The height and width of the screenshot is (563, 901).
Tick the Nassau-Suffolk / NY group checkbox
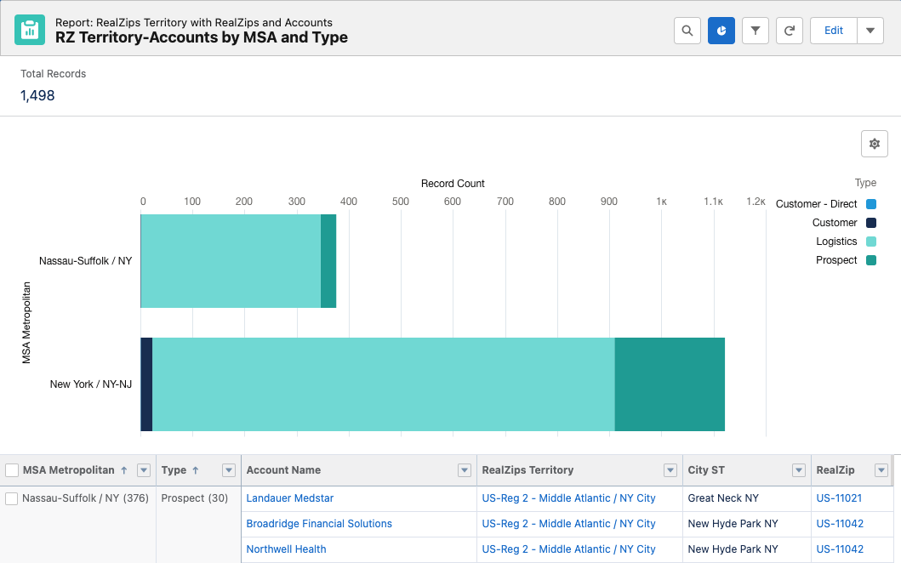click(12, 498)
